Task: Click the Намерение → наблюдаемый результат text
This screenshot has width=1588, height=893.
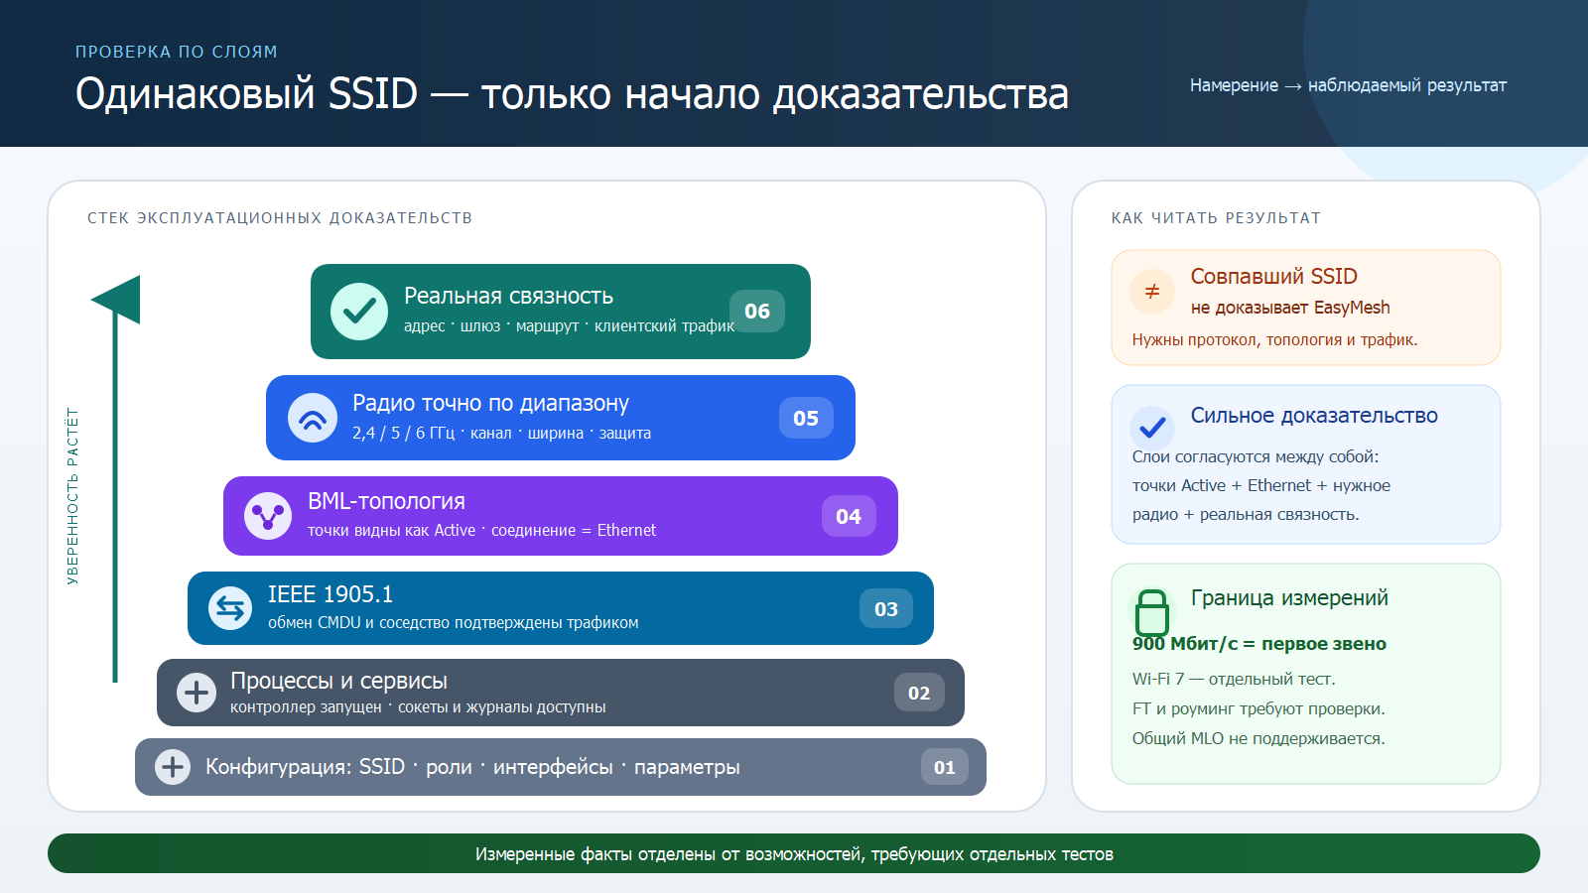Action: [x=1348, y=85]
